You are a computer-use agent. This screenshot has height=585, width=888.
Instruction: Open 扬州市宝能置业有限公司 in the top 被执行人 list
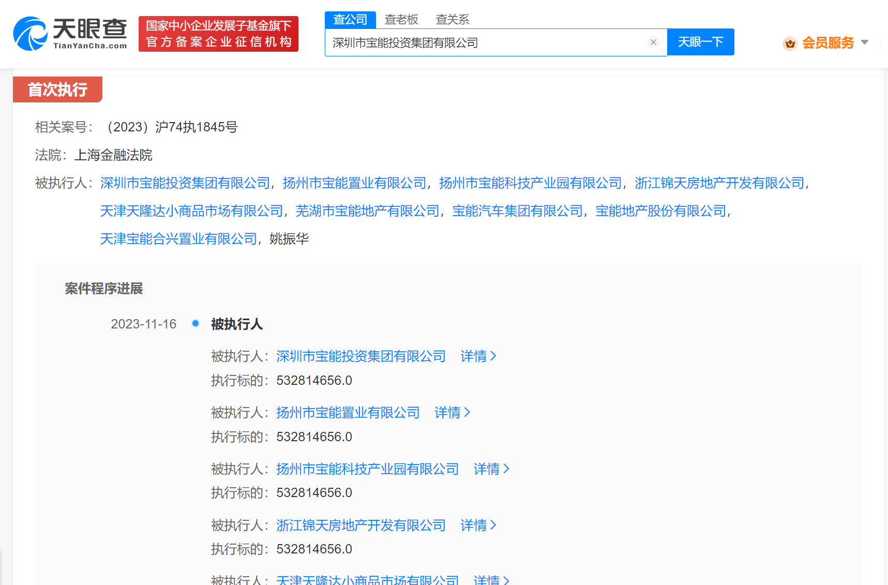pyautogui.click(x=354, y=183)
